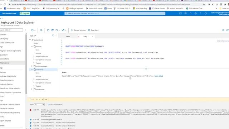Screen dimensions: 229x129
Task: Open Quick start in left menu
Action: pos(4,55)
